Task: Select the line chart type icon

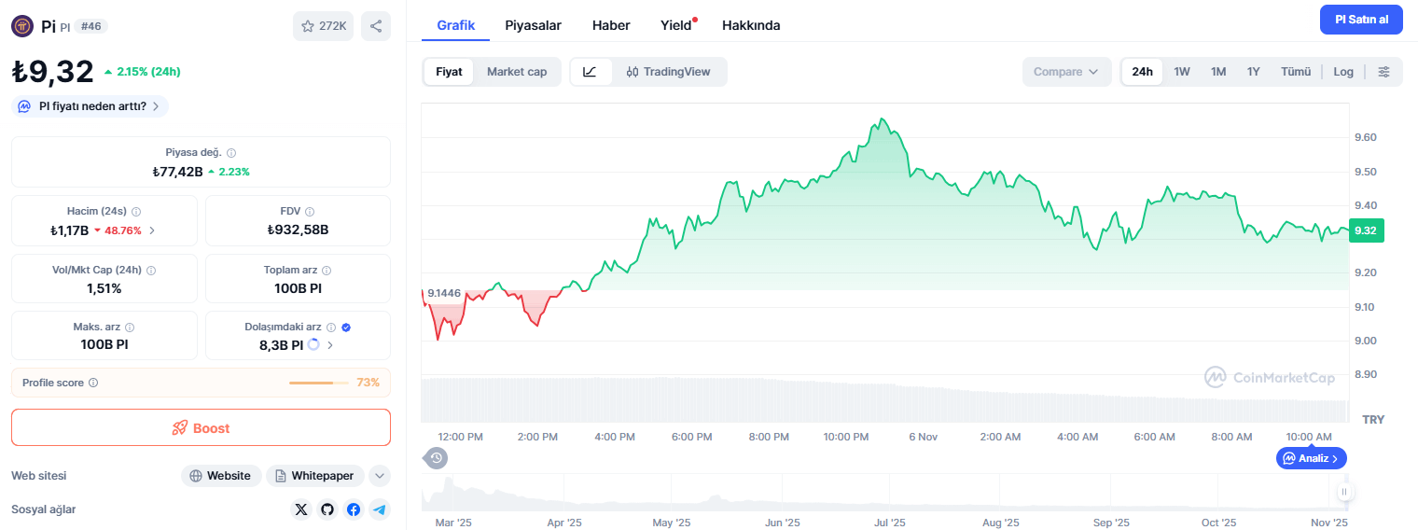Action: 591,72
